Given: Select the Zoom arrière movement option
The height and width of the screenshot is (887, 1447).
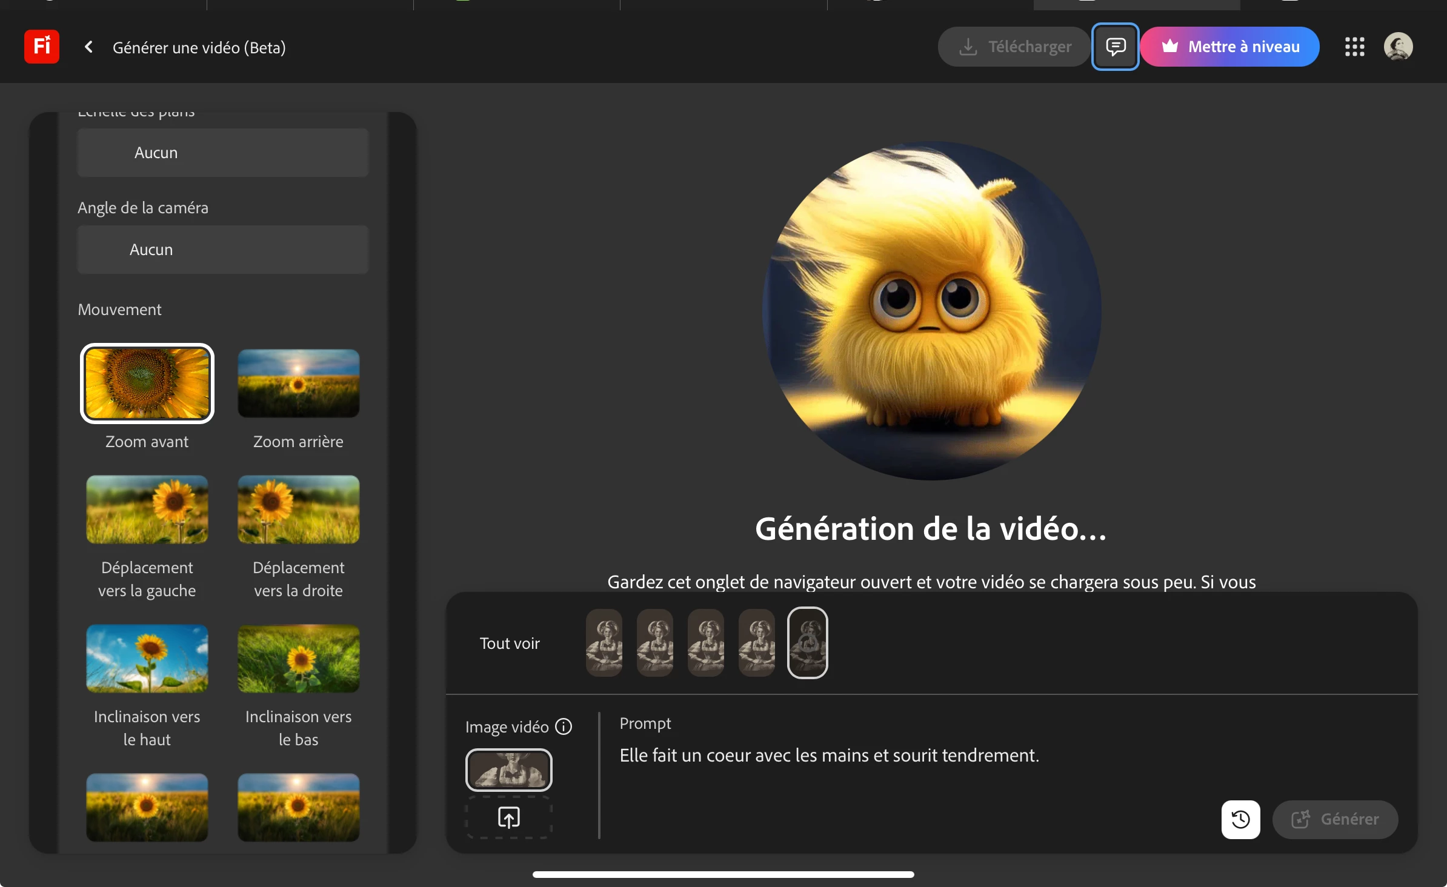Looking at the screenshot, I should [x=298, y=384].
